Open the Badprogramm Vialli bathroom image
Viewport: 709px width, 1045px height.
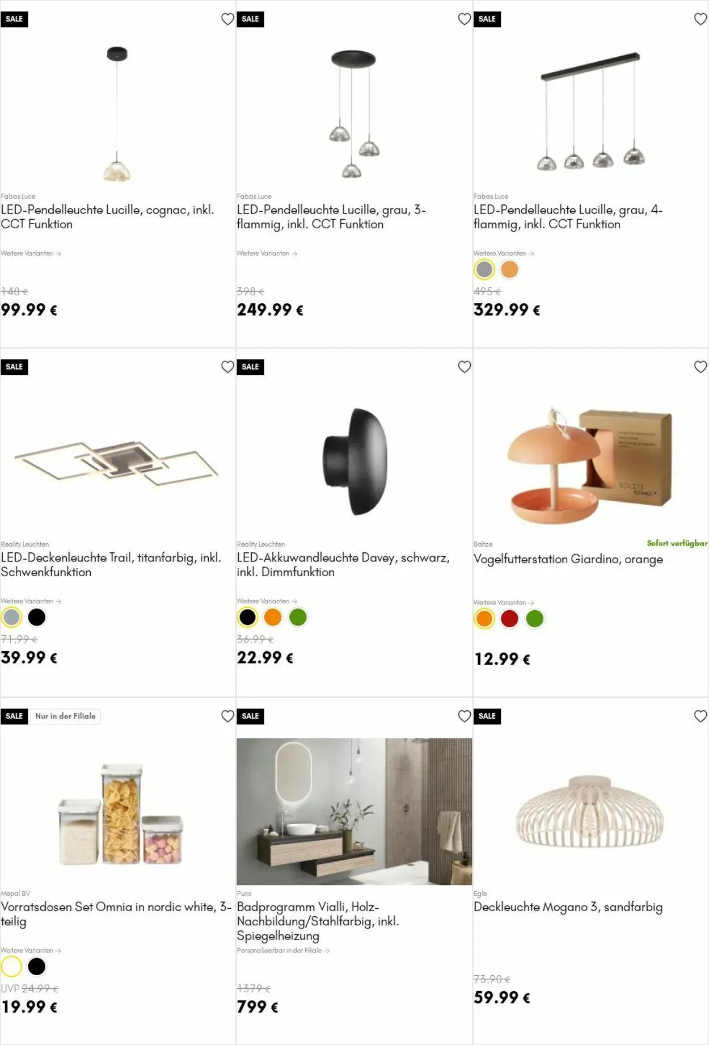[x=354, y=811]
